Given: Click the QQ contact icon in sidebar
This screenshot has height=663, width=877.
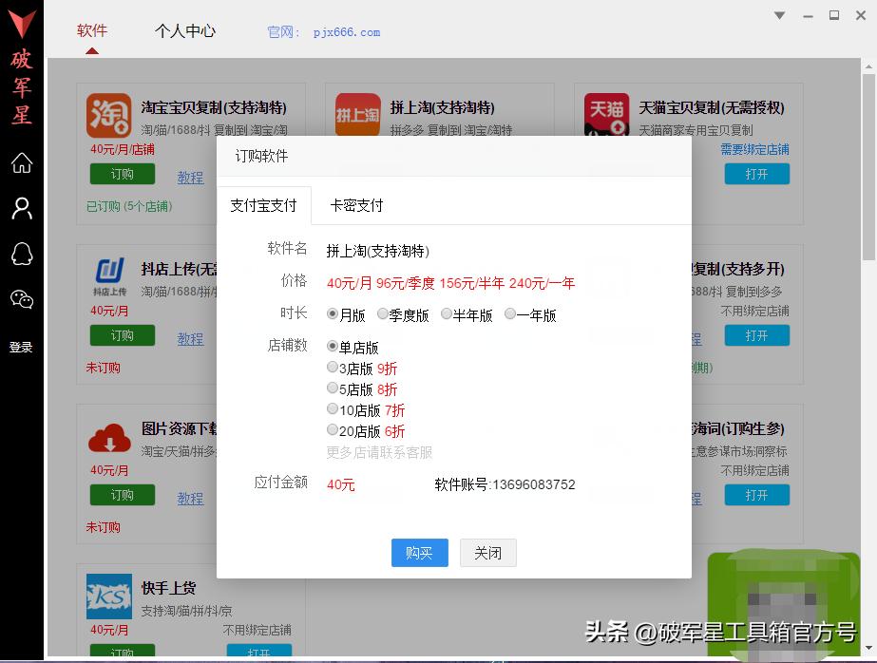Looking at the screenshot, I should pos(21,253).
